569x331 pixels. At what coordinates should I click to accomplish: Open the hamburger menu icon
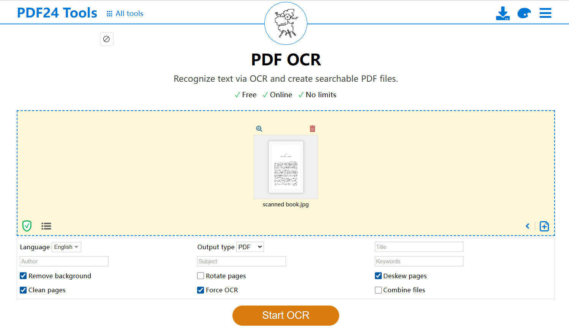(x=545, y=13)
